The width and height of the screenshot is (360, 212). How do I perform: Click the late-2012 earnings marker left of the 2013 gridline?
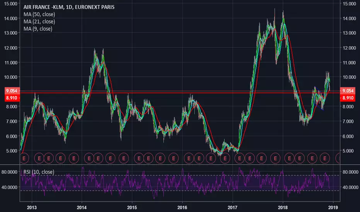tap(24, 158)
